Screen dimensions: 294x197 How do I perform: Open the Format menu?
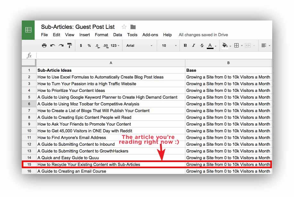[101, 35]
